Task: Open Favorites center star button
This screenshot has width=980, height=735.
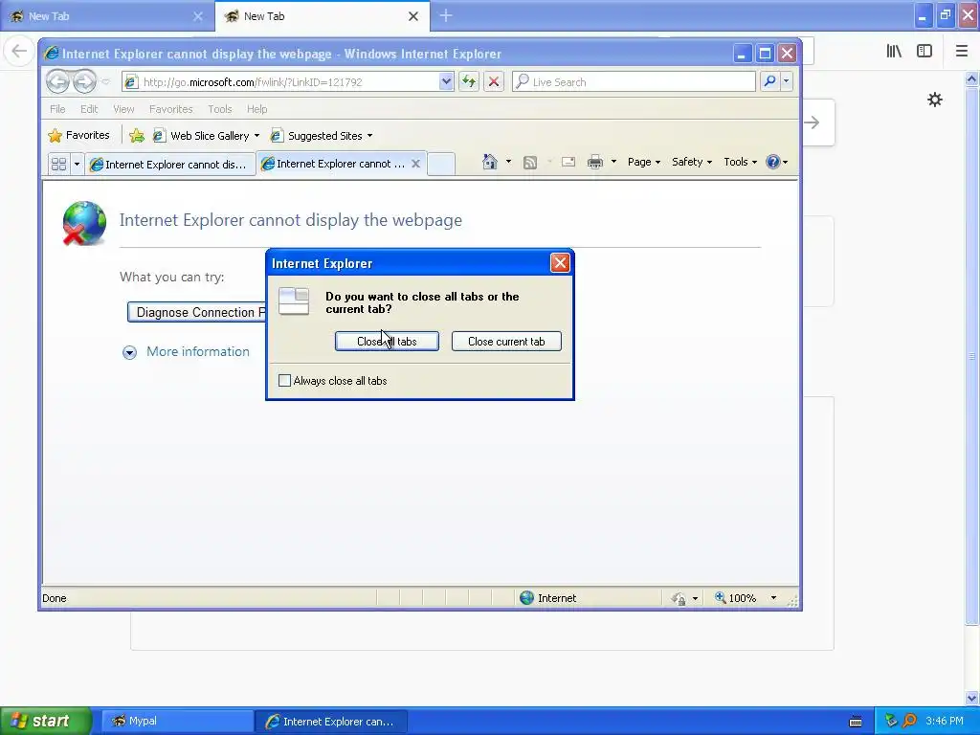Action: [x=78, y=136]
